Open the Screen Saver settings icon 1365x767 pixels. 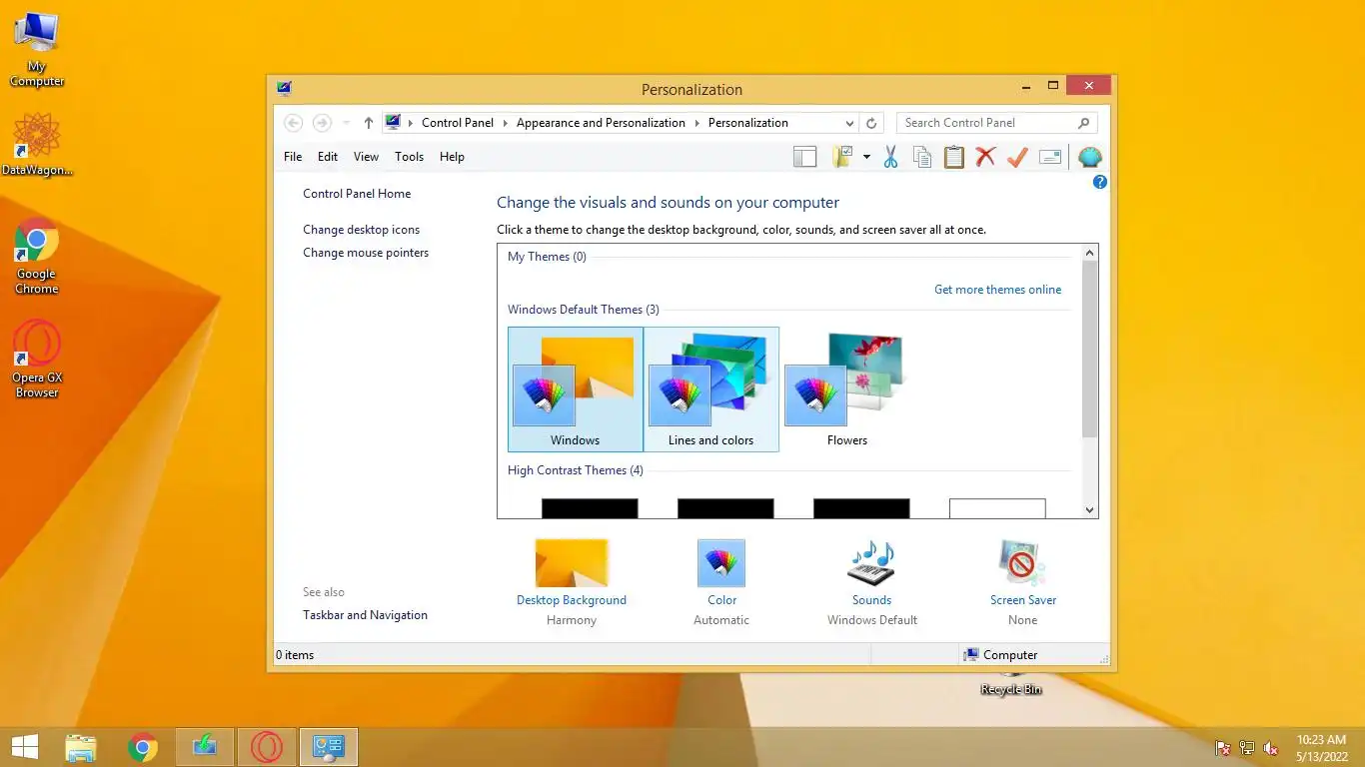(x=1022, y=563)
